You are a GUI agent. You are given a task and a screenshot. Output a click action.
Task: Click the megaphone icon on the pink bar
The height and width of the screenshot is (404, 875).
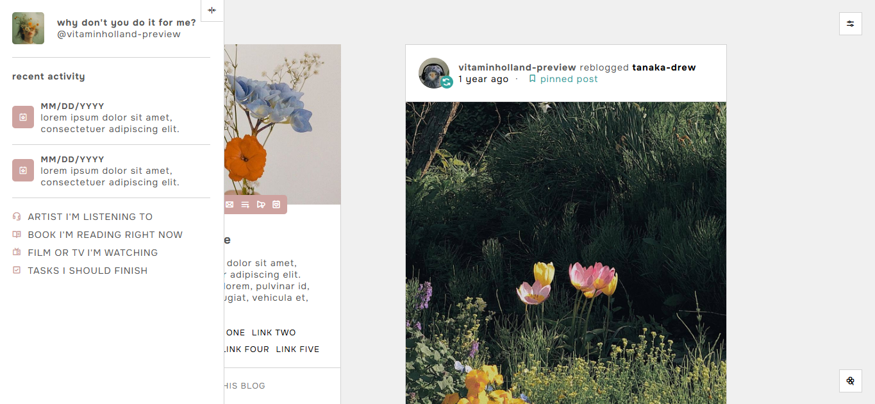click(x=261, y=205)
